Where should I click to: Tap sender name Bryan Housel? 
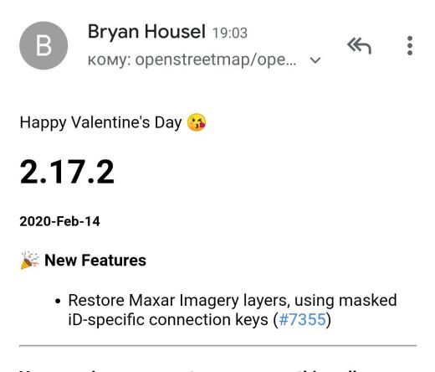[x=146, y=31]
